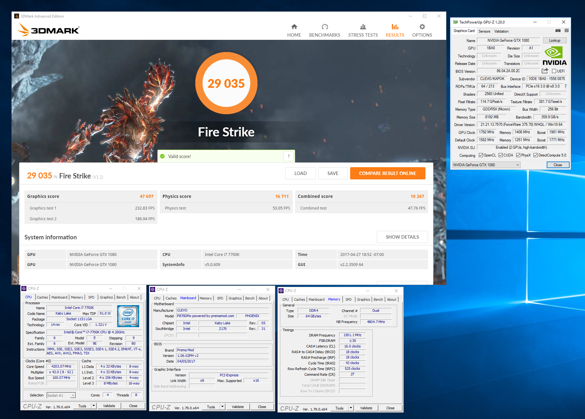Click CPU-Z Mainboard window title icon
This screenshot has width=585, height=419.
153,289
